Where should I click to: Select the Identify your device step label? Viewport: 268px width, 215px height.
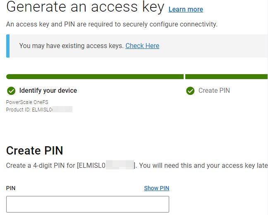click(48, 91)
